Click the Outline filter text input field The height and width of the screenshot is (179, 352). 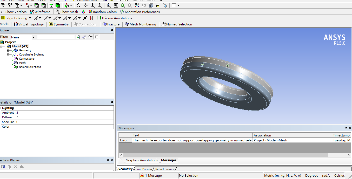(56, 37)
